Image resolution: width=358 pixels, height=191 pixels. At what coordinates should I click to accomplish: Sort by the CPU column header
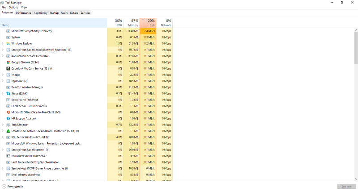[115, 23]
